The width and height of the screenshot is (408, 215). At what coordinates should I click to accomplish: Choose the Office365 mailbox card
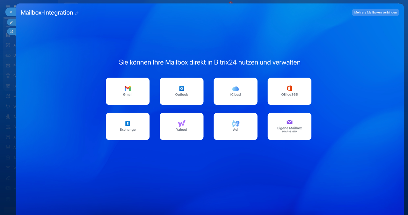click(289, 91)
